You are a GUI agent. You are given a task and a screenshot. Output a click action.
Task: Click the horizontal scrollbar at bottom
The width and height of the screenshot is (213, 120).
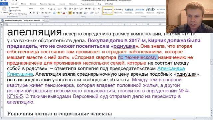[x=114, y=118]
